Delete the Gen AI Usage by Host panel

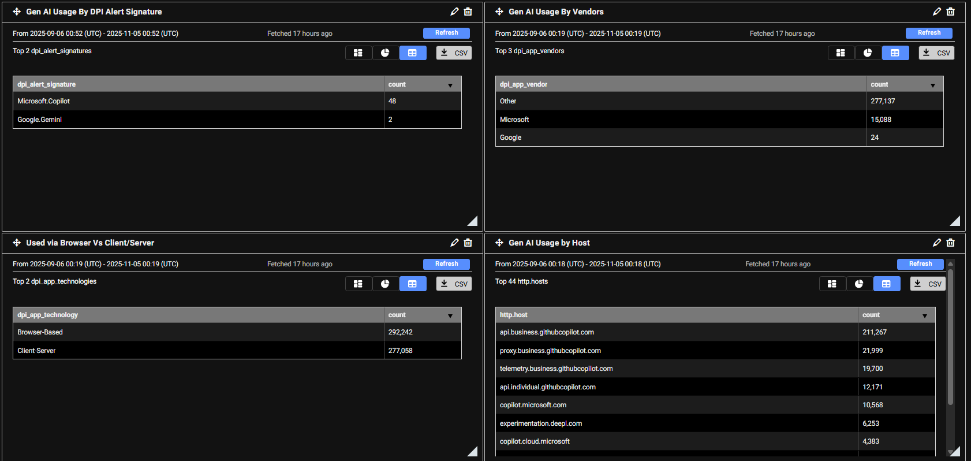[x=951, y=243]
